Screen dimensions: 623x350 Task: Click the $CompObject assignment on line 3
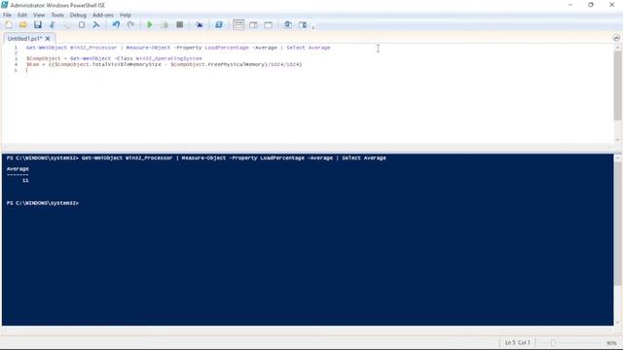click(114, 58)
